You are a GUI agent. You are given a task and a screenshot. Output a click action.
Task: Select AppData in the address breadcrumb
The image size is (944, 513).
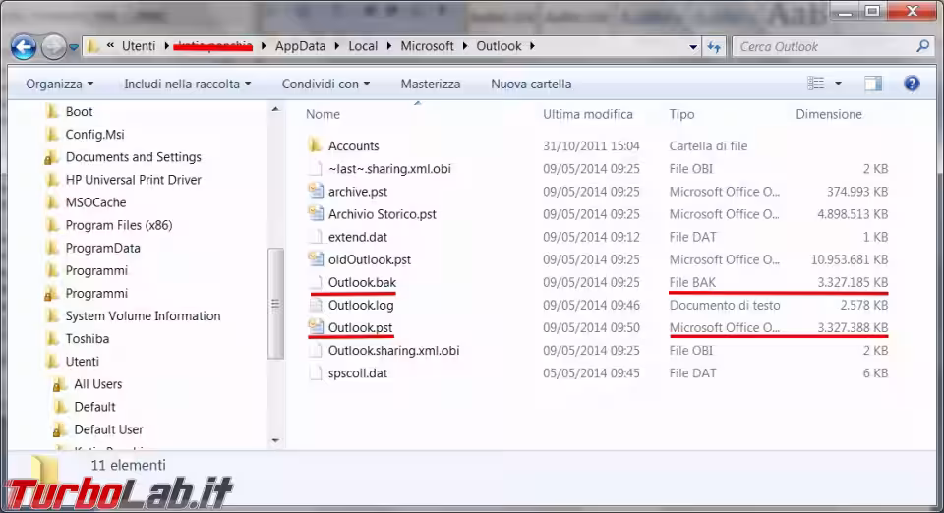(x=300, y=46)
